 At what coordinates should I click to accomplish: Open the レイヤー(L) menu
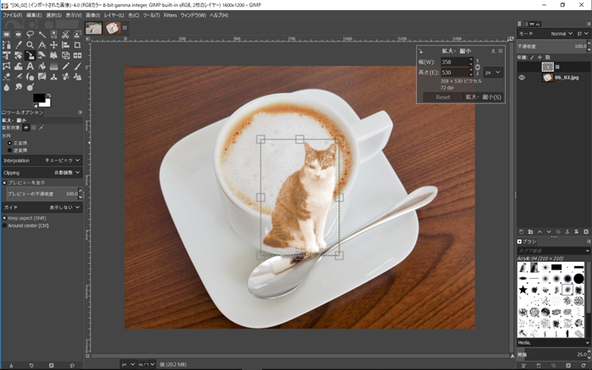[x=113, y=15]
